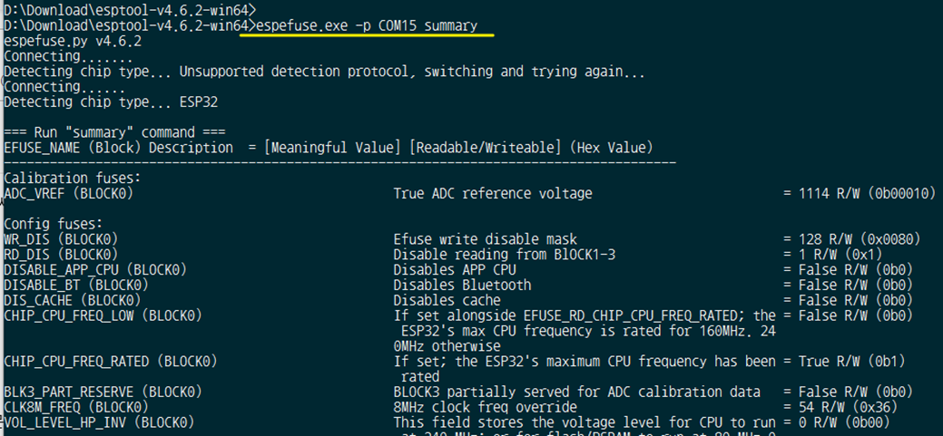The width and height of the screenshot is (943, 436).
Task: Select the 'CHIP_CPU_FREQ_LOW (BLOCK0)' fuse name
Action: coord(103,315)
